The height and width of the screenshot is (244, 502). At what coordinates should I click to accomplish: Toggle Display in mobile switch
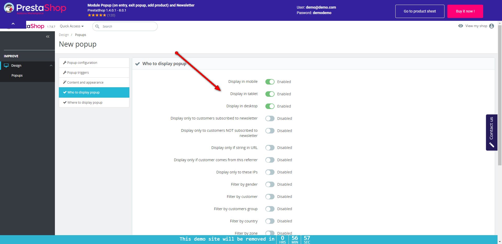(x=270, y=82)
